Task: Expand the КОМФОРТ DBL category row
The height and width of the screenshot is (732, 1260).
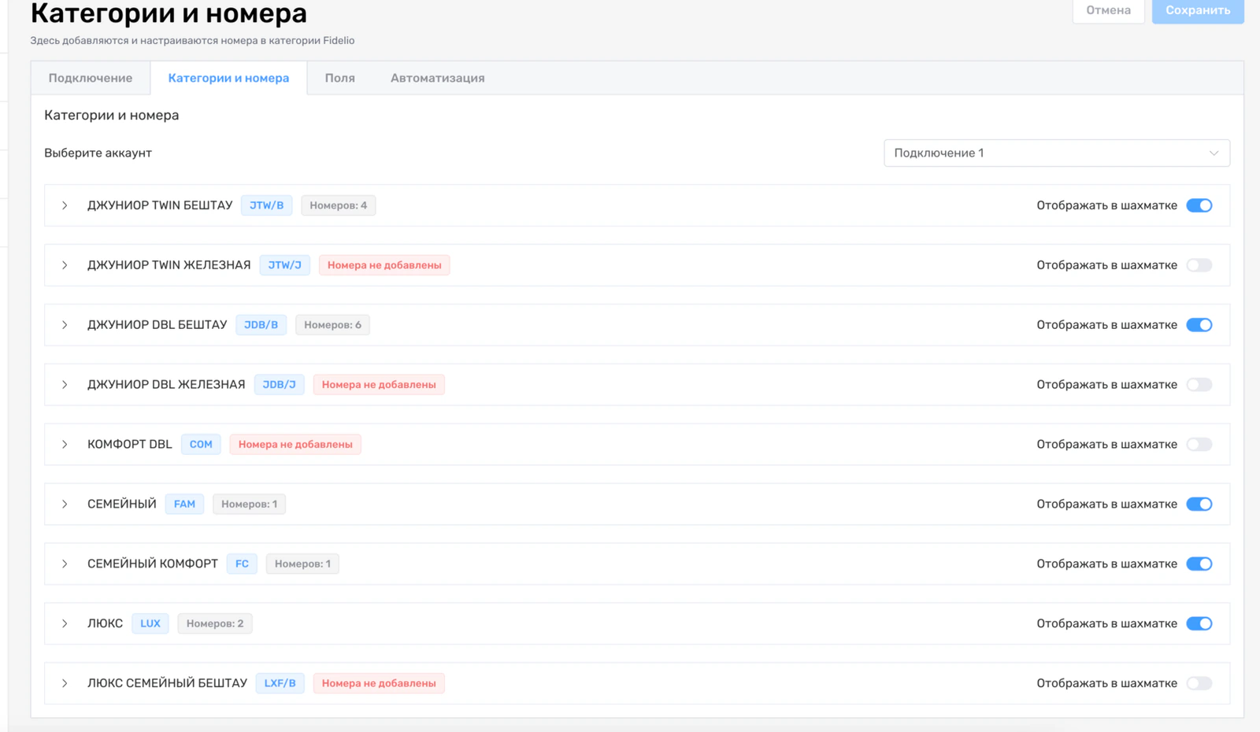Action: coord(65,445)
